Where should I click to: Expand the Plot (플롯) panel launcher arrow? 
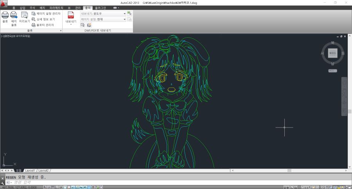[x=61, y=30]
